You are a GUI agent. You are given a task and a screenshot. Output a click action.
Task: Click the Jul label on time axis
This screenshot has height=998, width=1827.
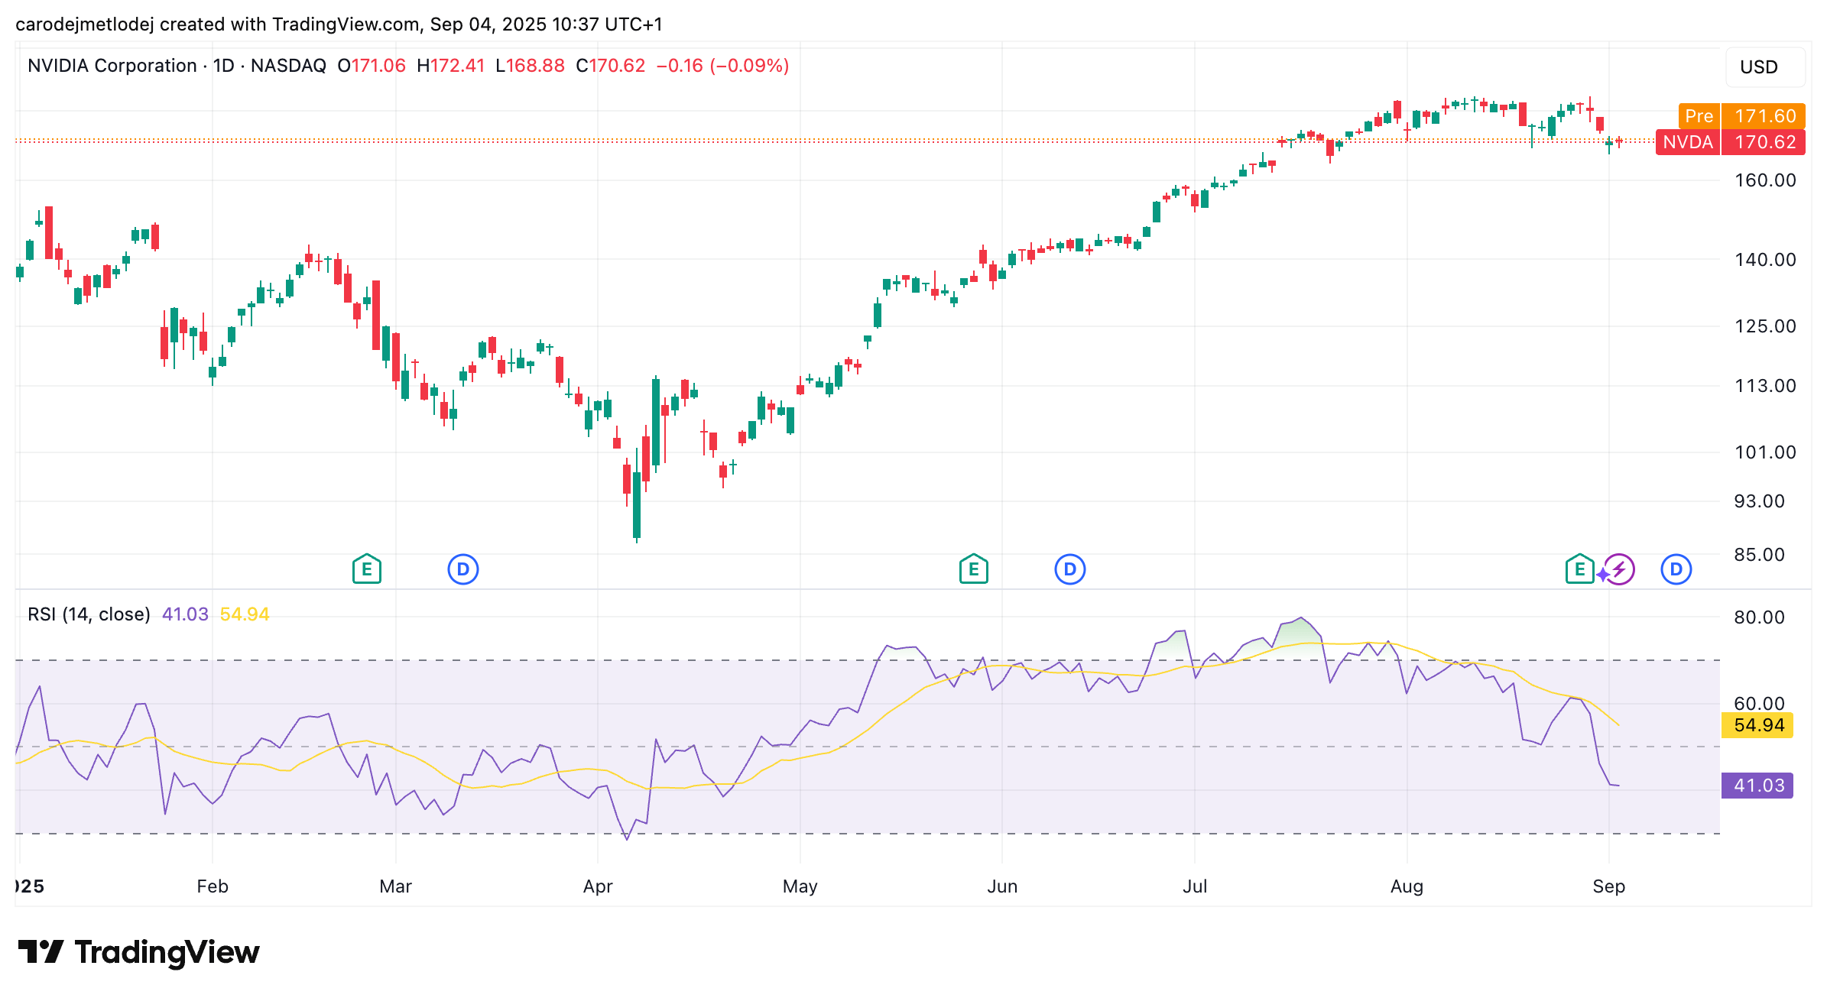1195,886
